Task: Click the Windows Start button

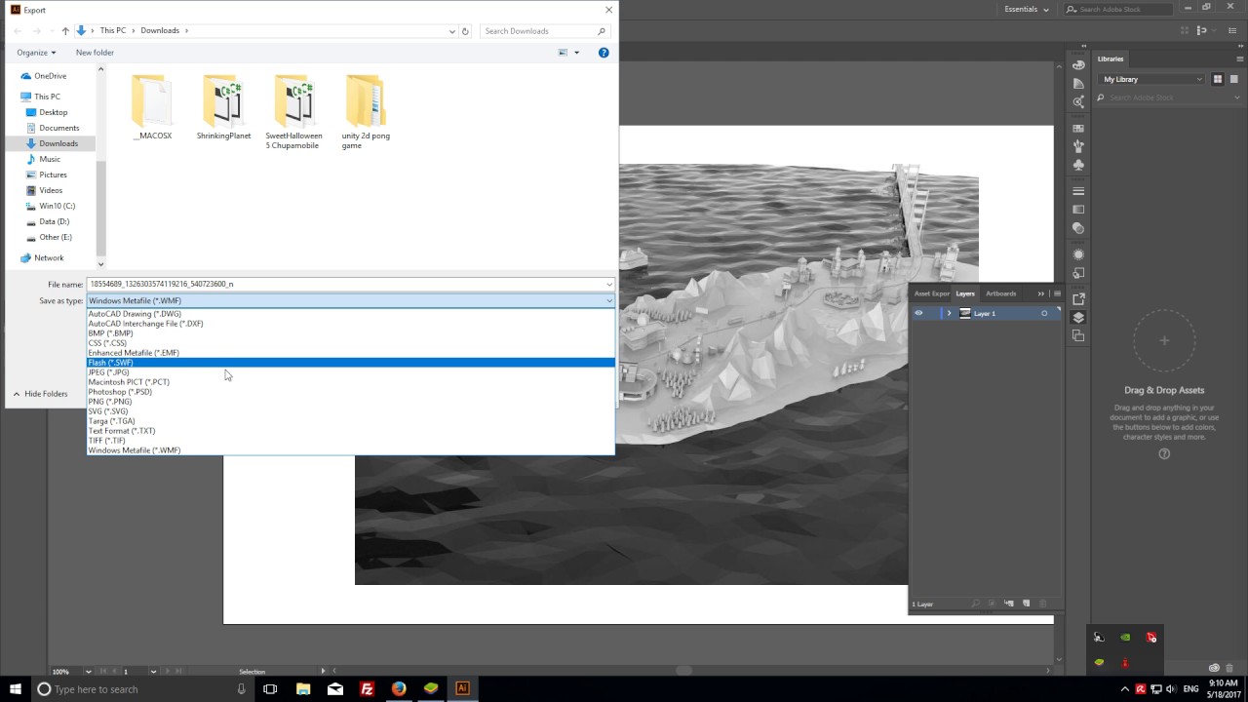Action: [16, 688]
